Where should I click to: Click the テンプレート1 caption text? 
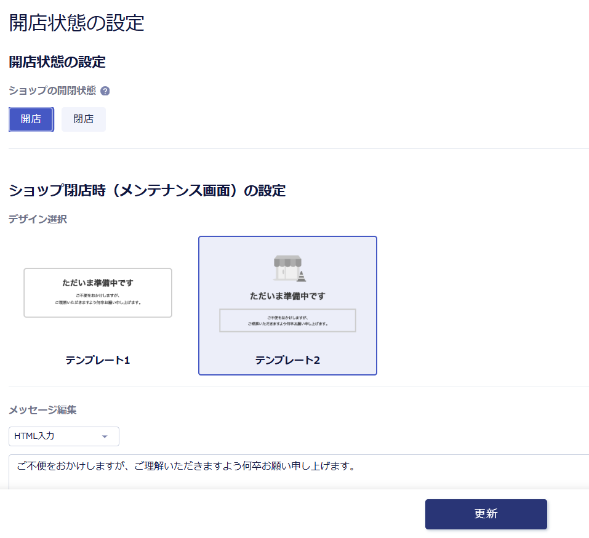tap(98, 360)
